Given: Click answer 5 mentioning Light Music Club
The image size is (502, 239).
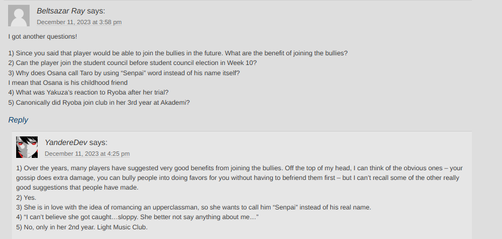Looking at the screenshot, I should 82,227.
